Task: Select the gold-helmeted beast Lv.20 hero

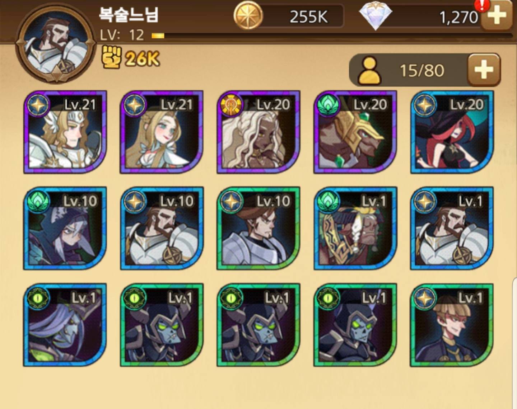Action: point(355,132)
